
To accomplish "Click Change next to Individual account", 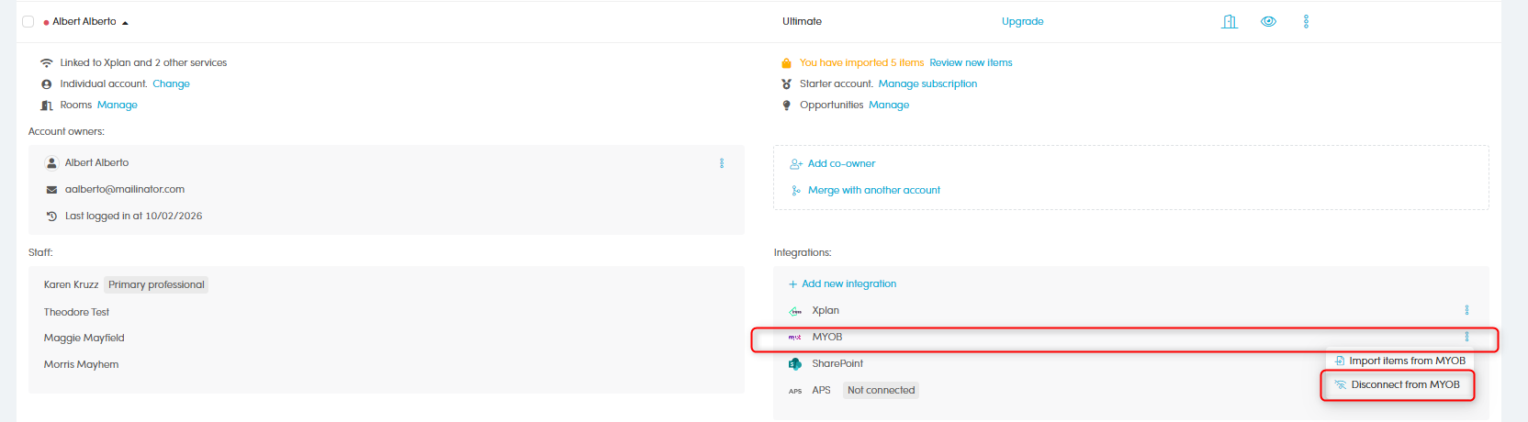I will point(171,83).
